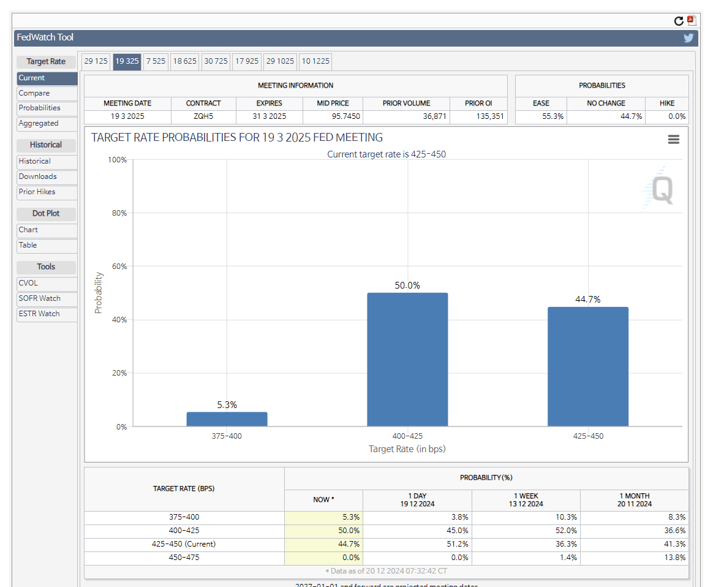Open the chart hamburger menu

coord(673,140)
